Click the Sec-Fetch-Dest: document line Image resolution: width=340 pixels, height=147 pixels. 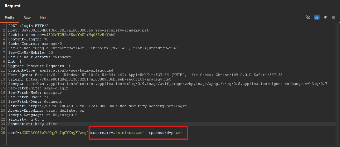(x=35, y=101)
